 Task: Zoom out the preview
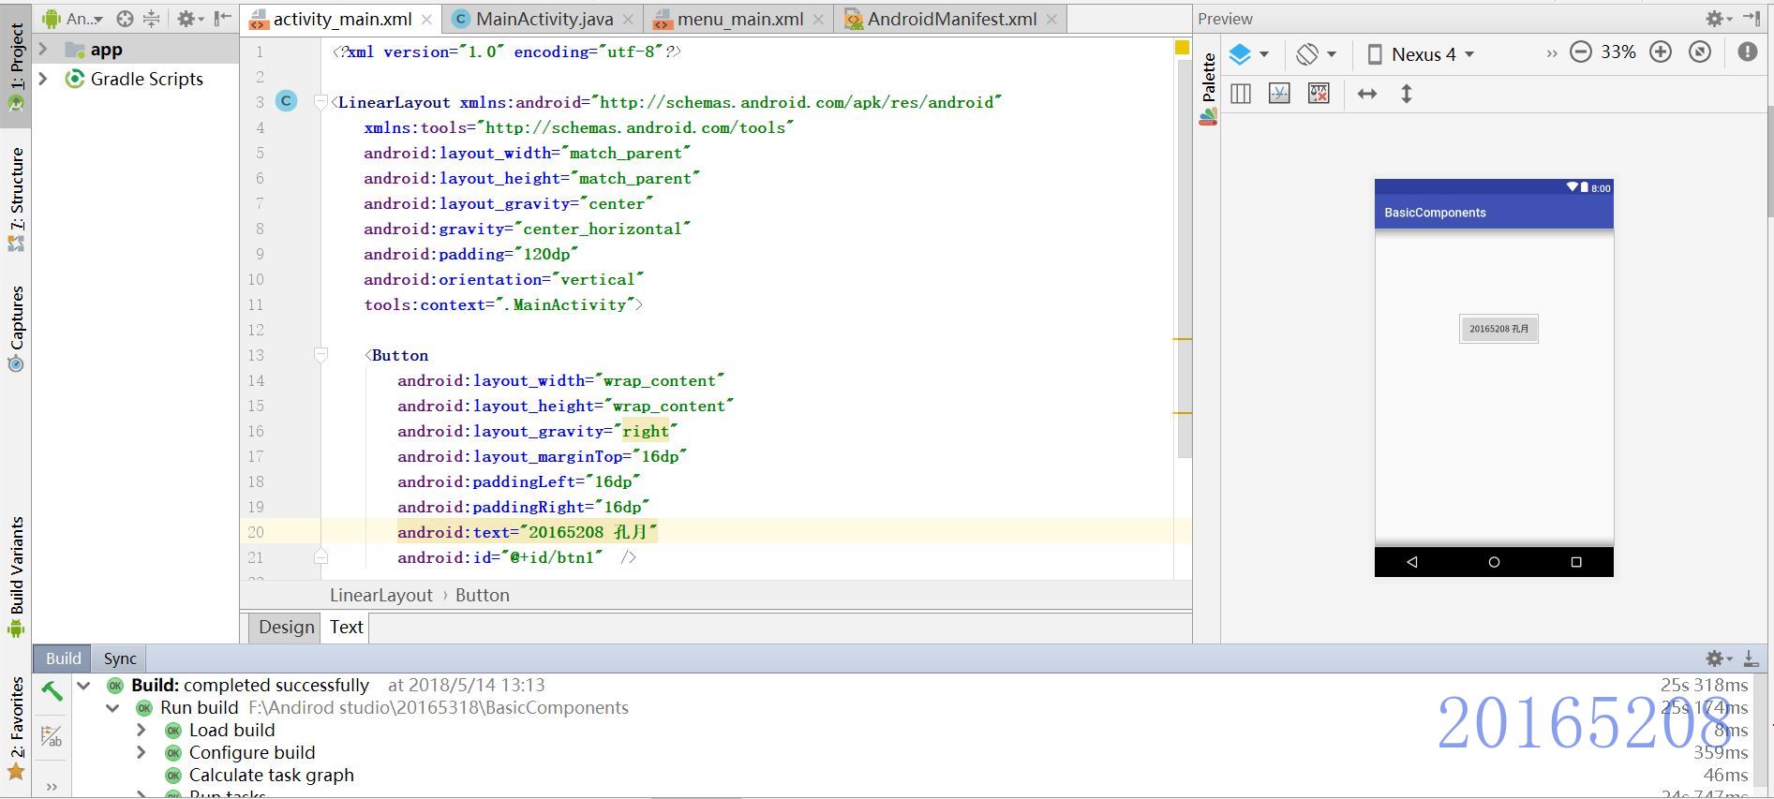click(1581, 52)
